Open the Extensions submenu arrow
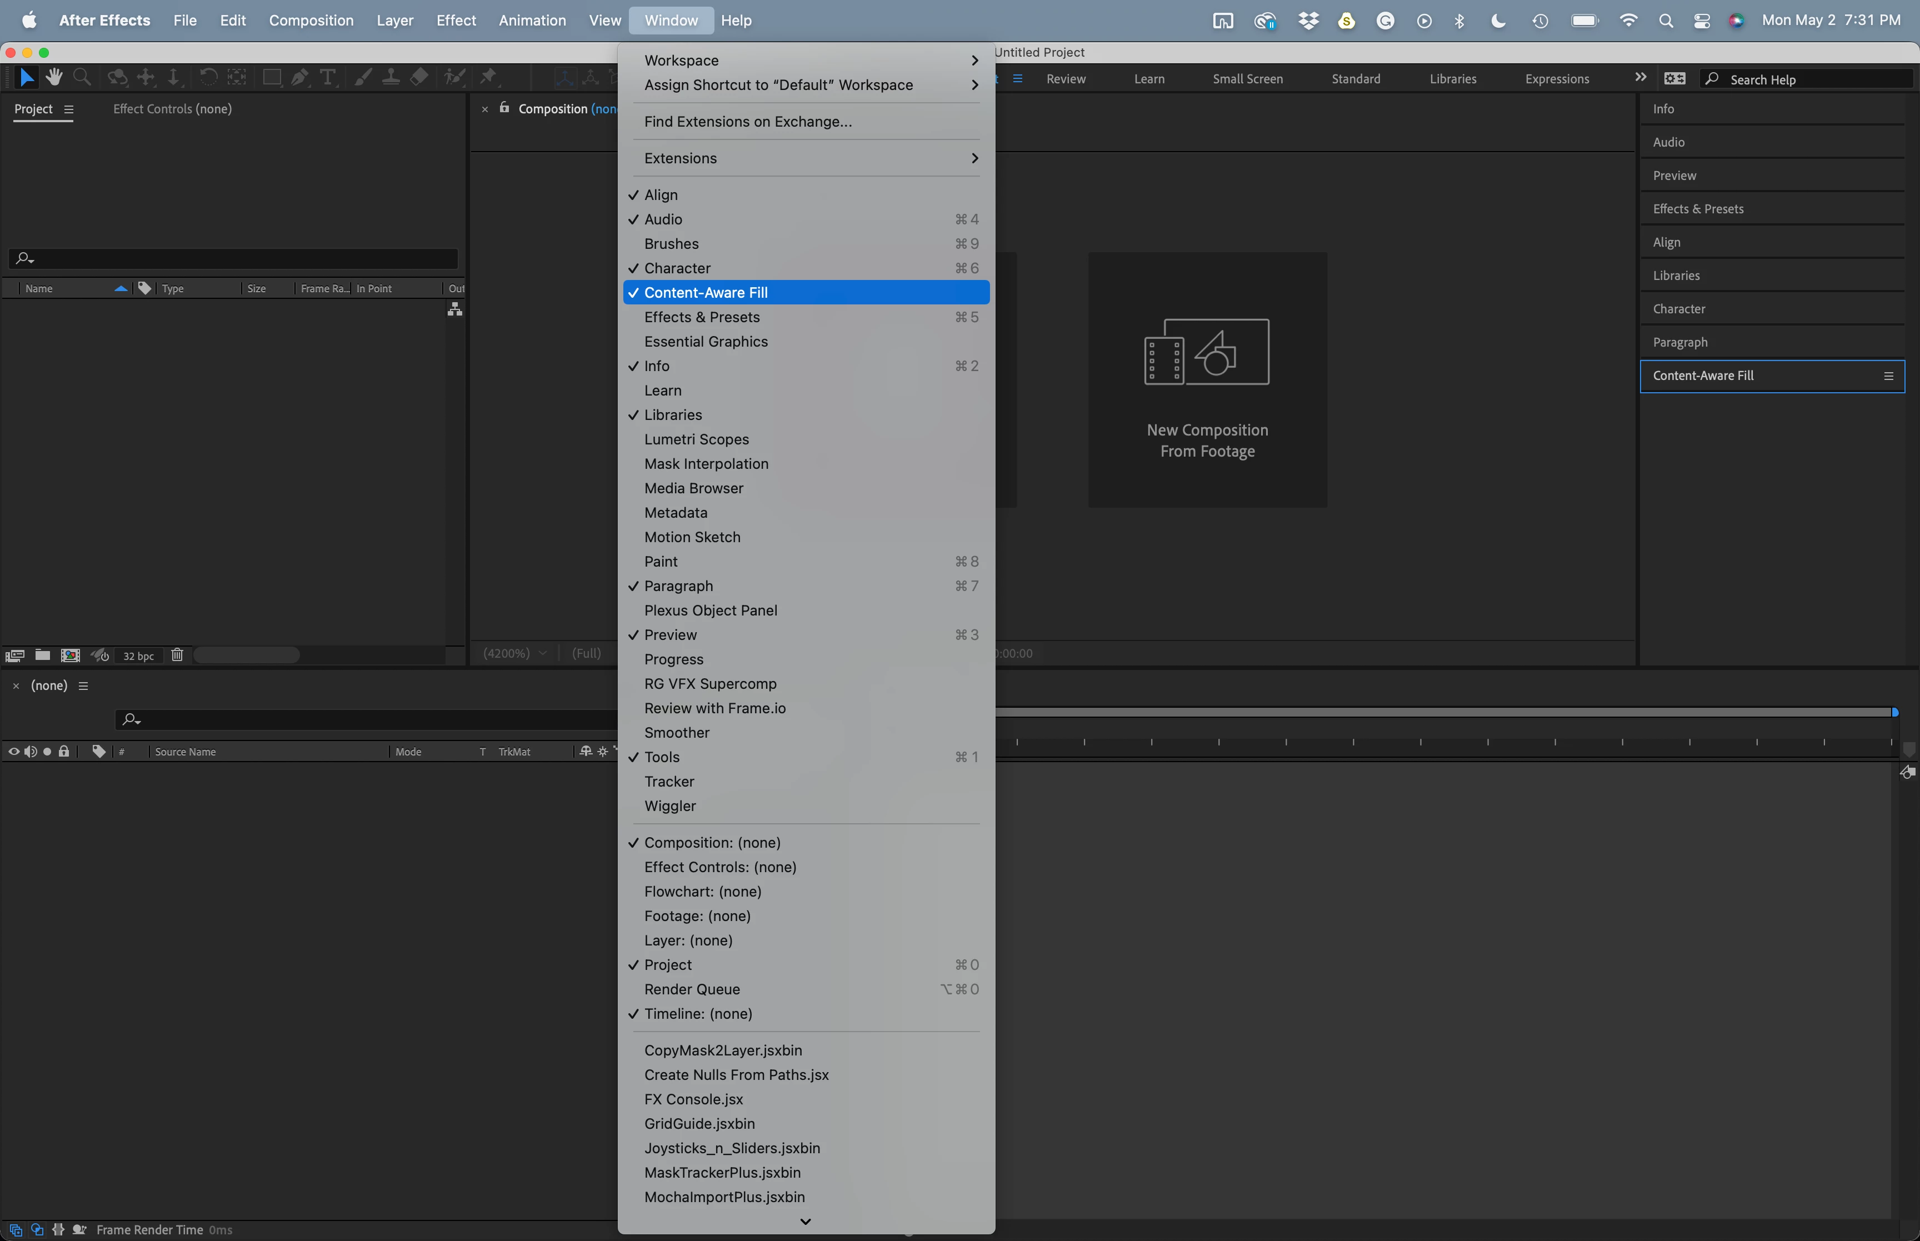This screenshot has width=1920, height=1241. [974, 158]
